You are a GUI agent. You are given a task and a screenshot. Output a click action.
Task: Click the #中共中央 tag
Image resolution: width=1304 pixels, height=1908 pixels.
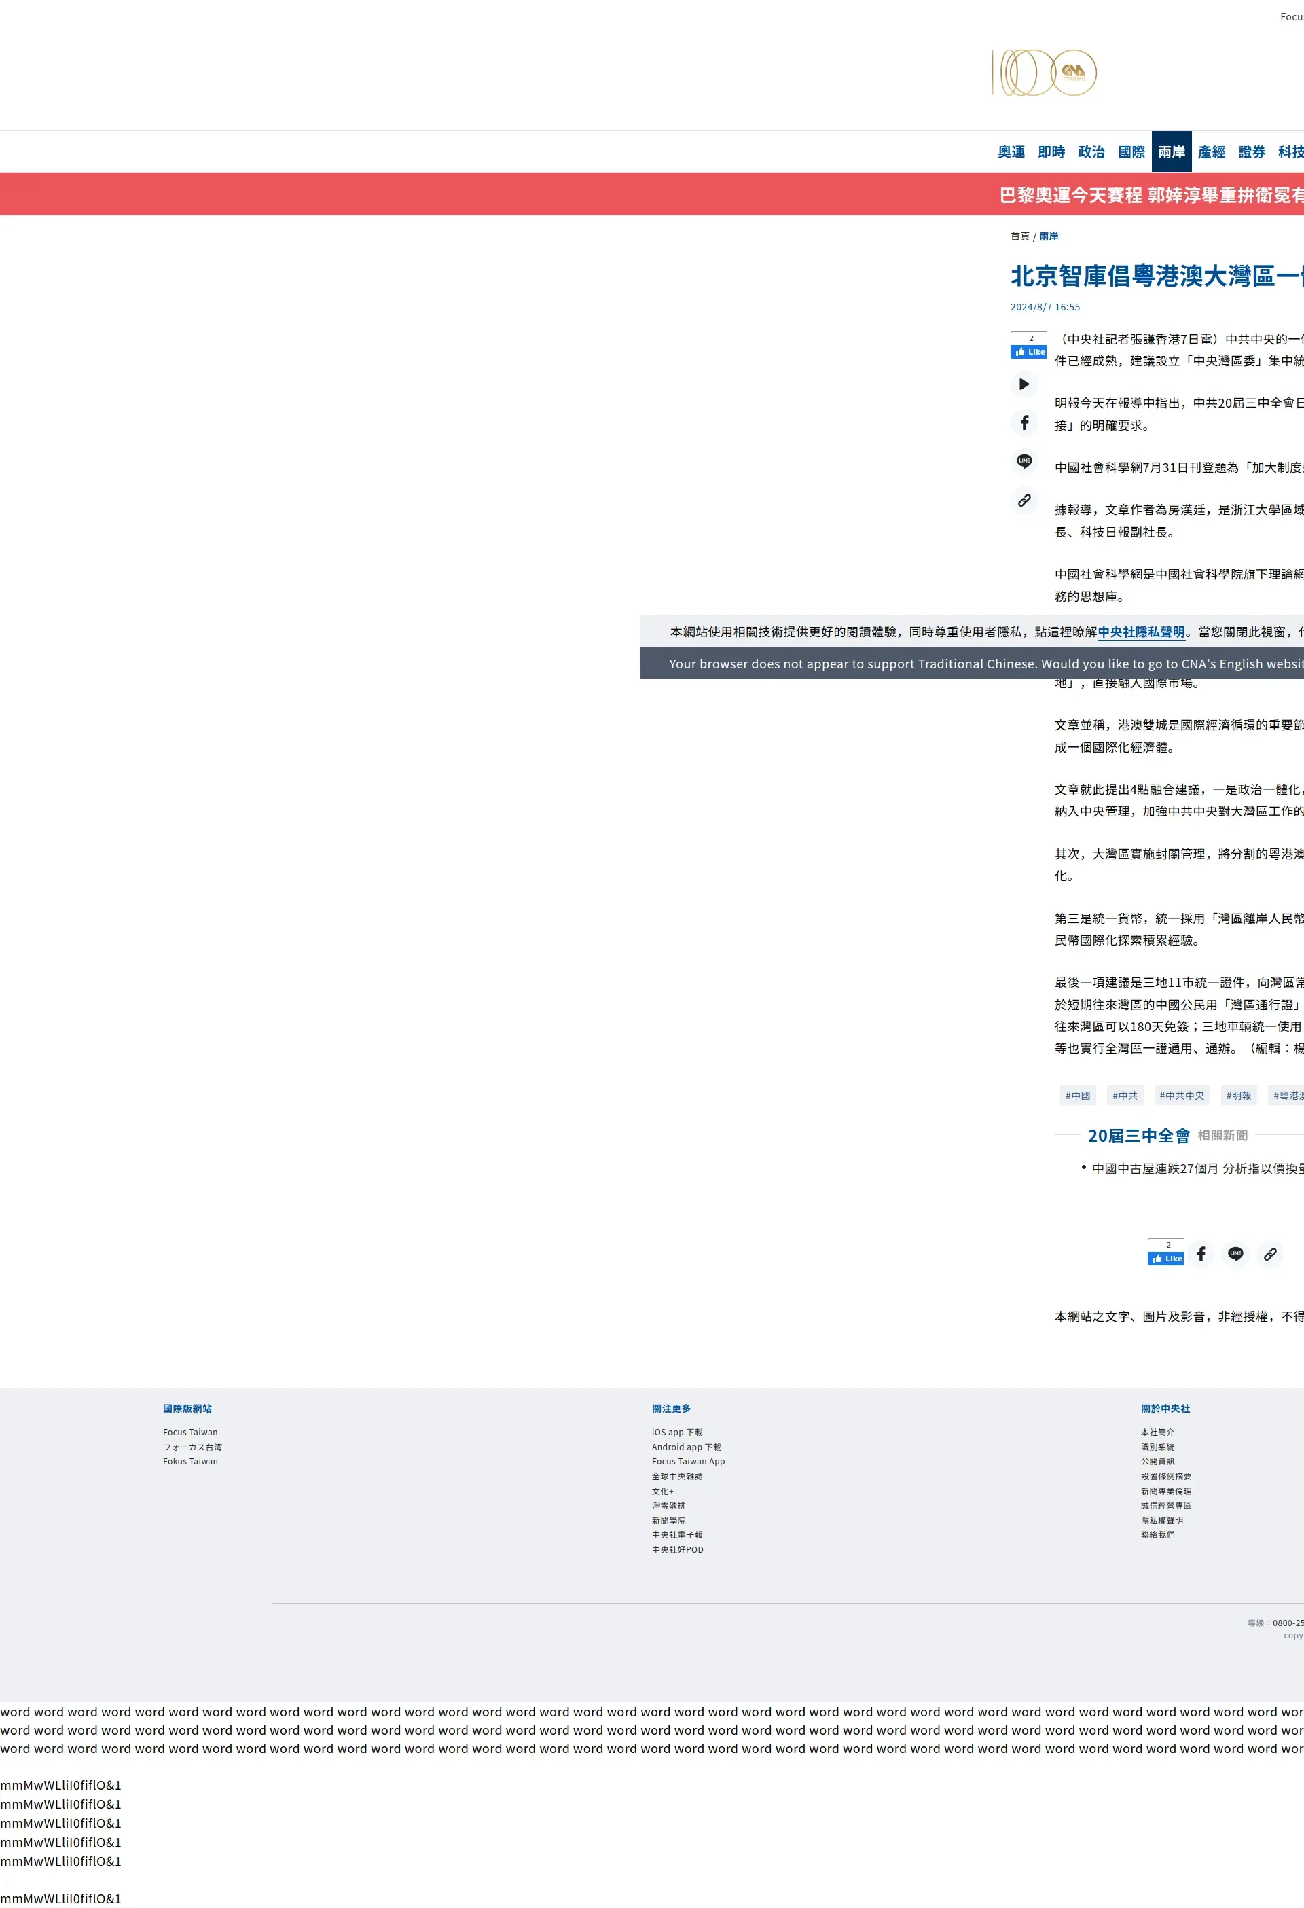(x=1181, y=1095)
